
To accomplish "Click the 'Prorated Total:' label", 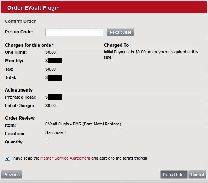I will (20, 97).
